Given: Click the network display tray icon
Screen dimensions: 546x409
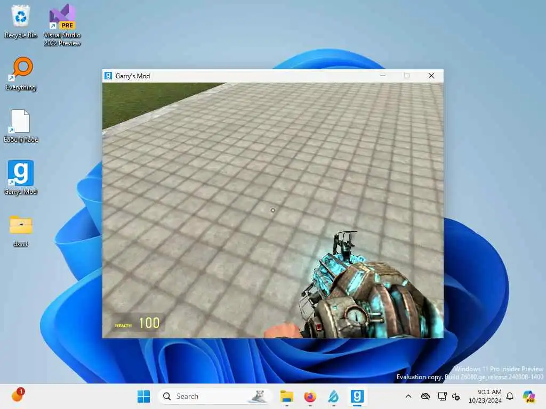Looking at the screenshot, I should click(x=442, y=396).
